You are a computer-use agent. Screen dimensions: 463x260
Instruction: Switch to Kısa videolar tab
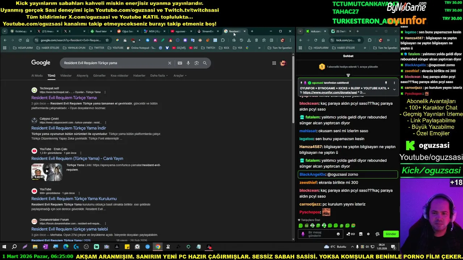[119, 75]
